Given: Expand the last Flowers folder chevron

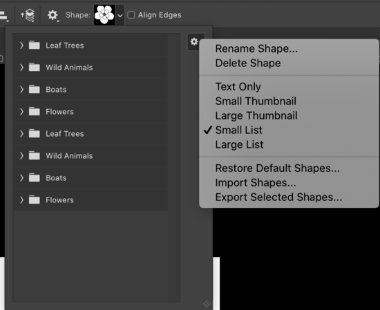Looking at the screenshot, I should (x=21, y=200).
